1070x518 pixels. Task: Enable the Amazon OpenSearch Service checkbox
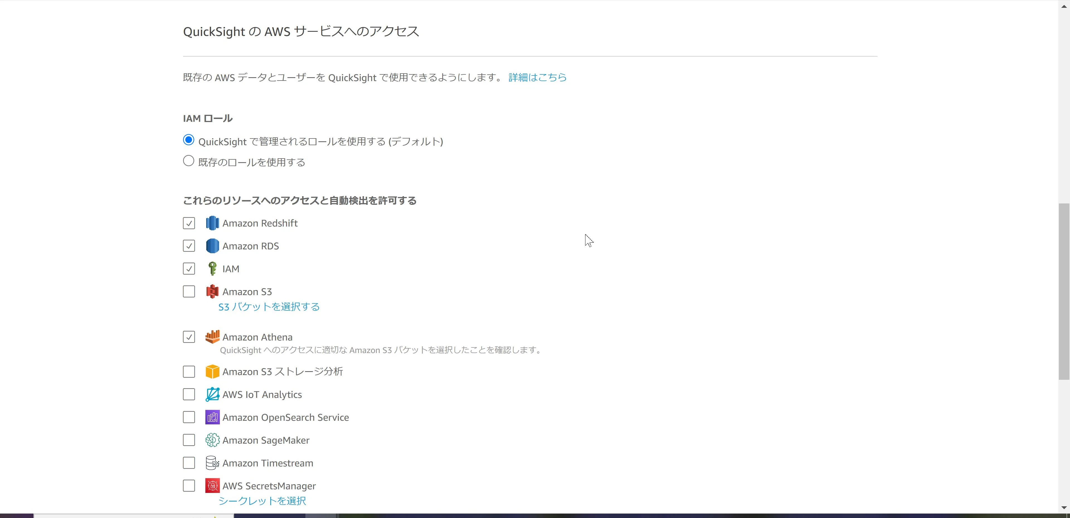189,417
